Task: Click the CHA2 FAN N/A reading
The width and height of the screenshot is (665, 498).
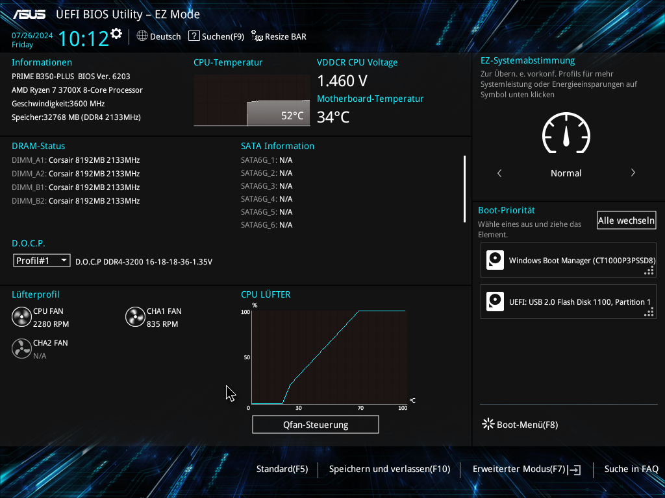Action: 40,356
